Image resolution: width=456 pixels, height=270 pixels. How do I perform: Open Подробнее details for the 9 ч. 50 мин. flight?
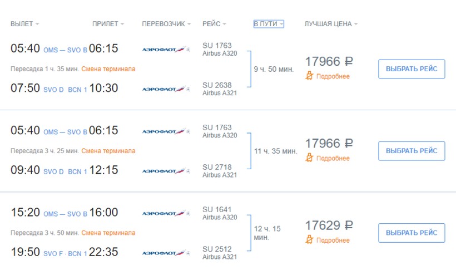pos(333,76)
